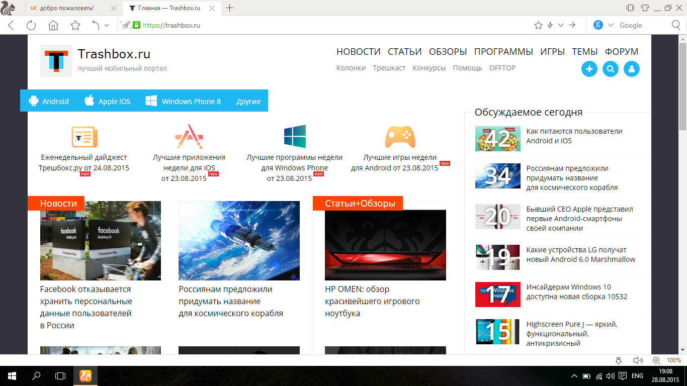Reload the current page
The image size is (687, 386).
pyautogui.click(x=31, y=25)
